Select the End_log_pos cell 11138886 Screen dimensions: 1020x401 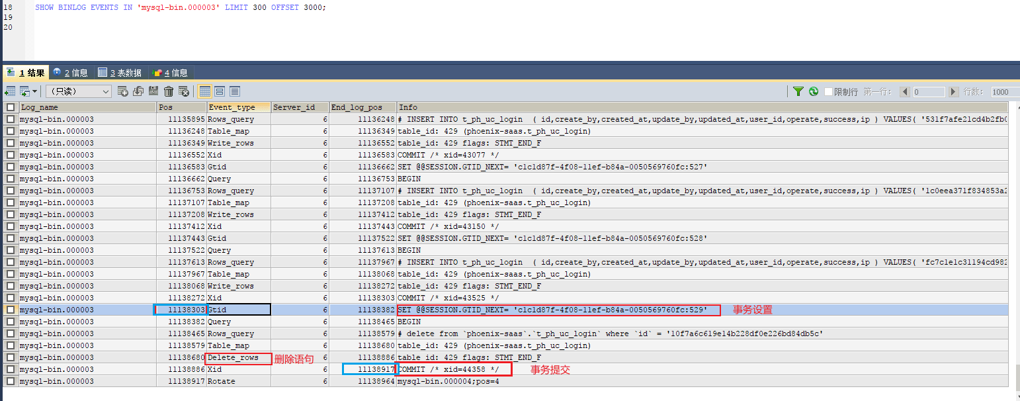tap(362, 357)
